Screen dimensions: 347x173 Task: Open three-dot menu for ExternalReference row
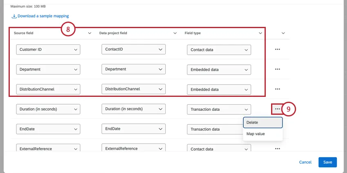click(x=278, y=149)
